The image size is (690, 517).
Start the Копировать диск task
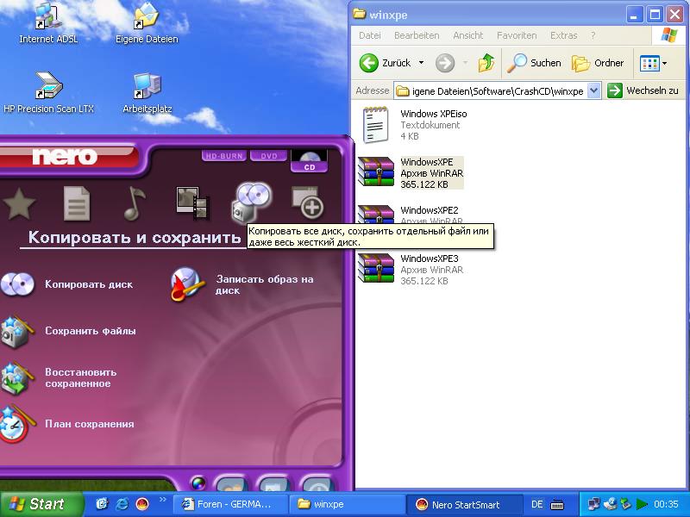tap(67, 284)
